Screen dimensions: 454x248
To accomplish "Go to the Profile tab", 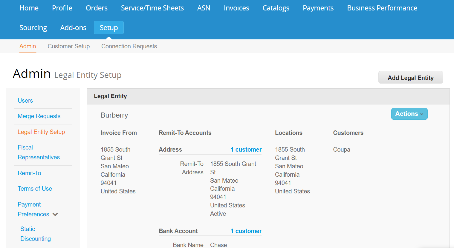I will click(x=62, y=8).
